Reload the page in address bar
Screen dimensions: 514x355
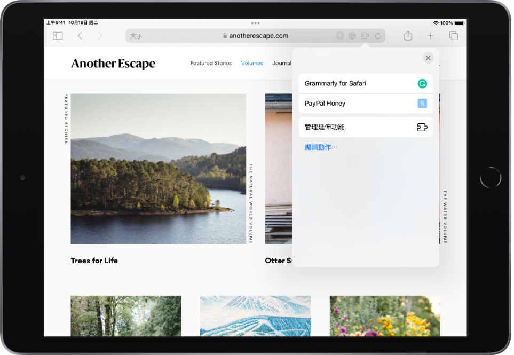378,36
